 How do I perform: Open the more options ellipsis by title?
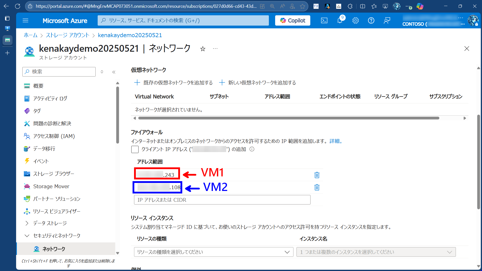[x=215, y=48]
